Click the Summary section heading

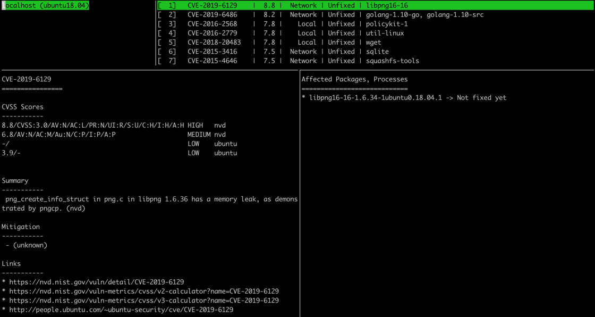15,181
